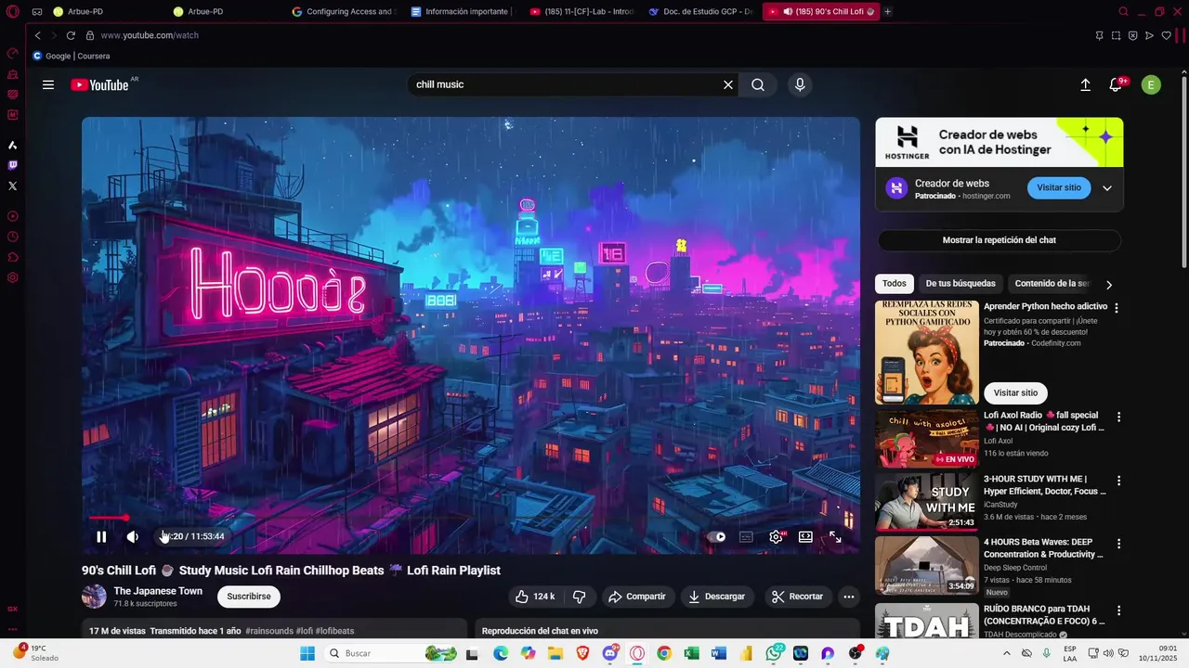Image resolution: width=1189 pixels, height=668 pixels.
Task: Switch to Información importante tab
Action: [463, 11]
